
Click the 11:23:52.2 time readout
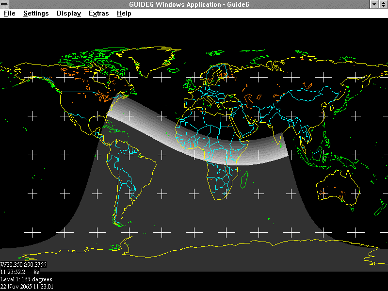(x=13, y=272)
